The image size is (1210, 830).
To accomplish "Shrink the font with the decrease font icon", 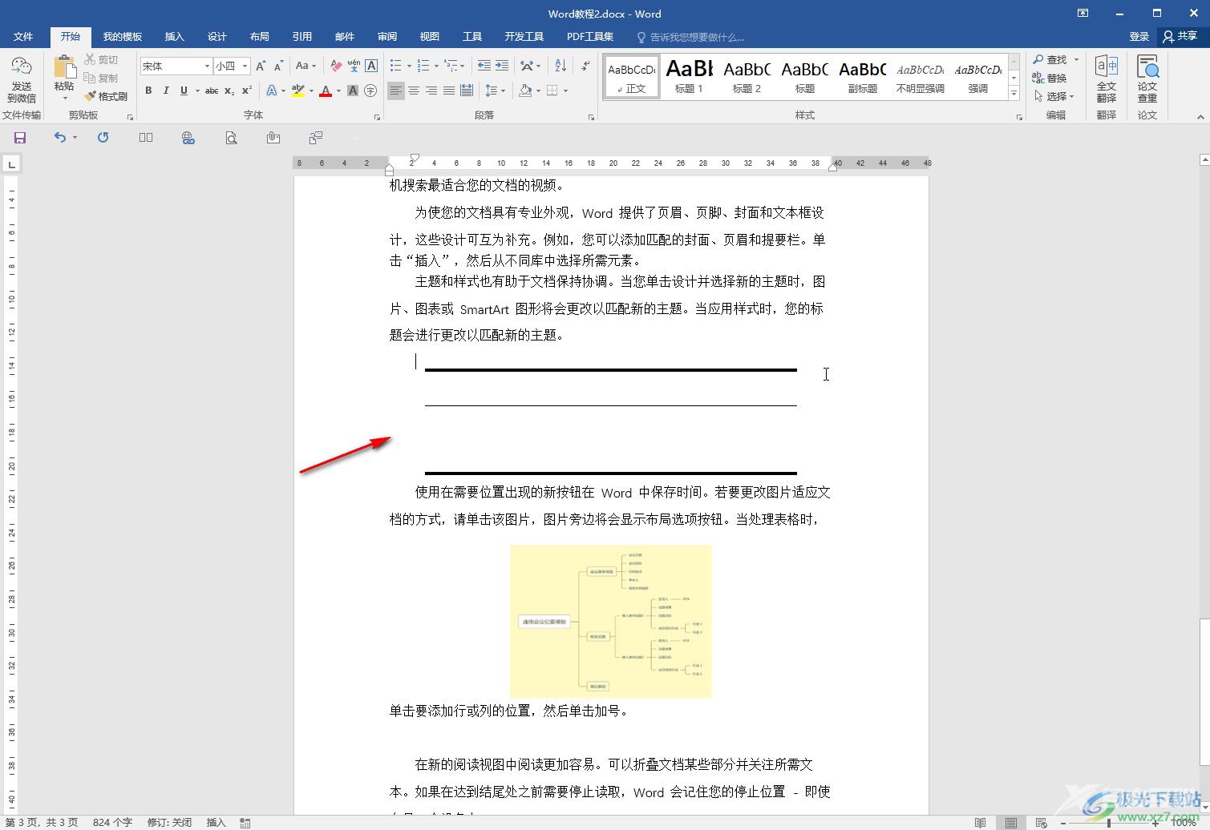I will click(x=278, y=66).
